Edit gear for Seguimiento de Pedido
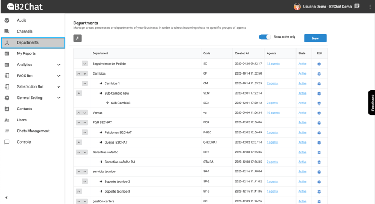The image size is (375, 204). 319,64
